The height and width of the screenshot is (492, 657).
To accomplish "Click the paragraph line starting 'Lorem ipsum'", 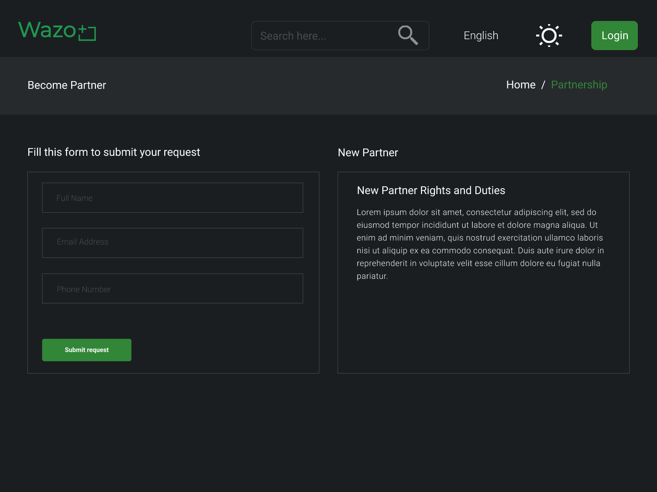I will 476,212.
